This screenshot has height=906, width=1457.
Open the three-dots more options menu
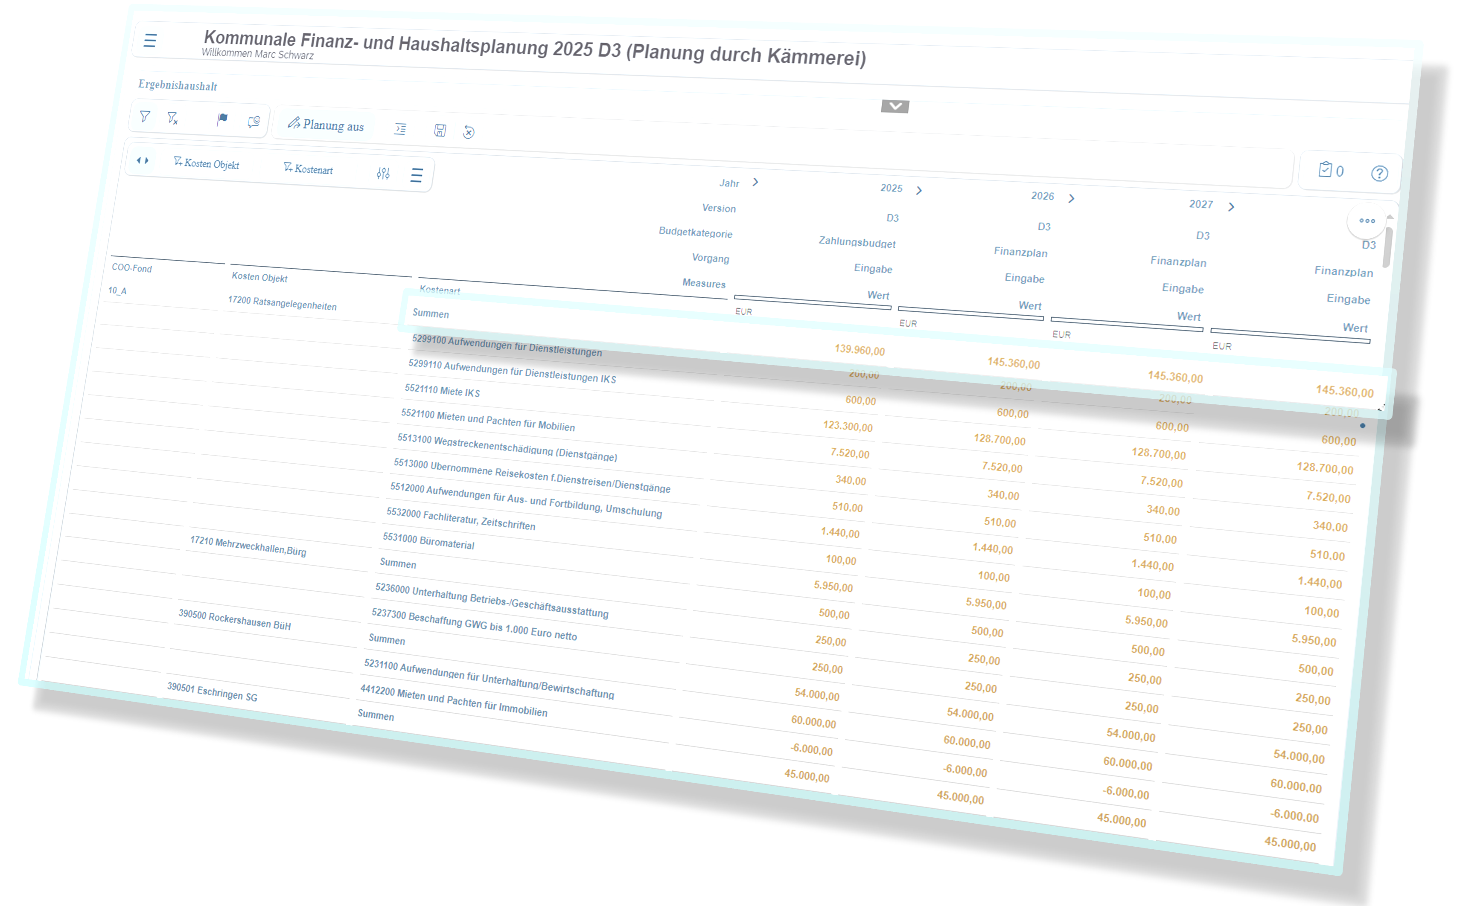(x=1367, y=221)
